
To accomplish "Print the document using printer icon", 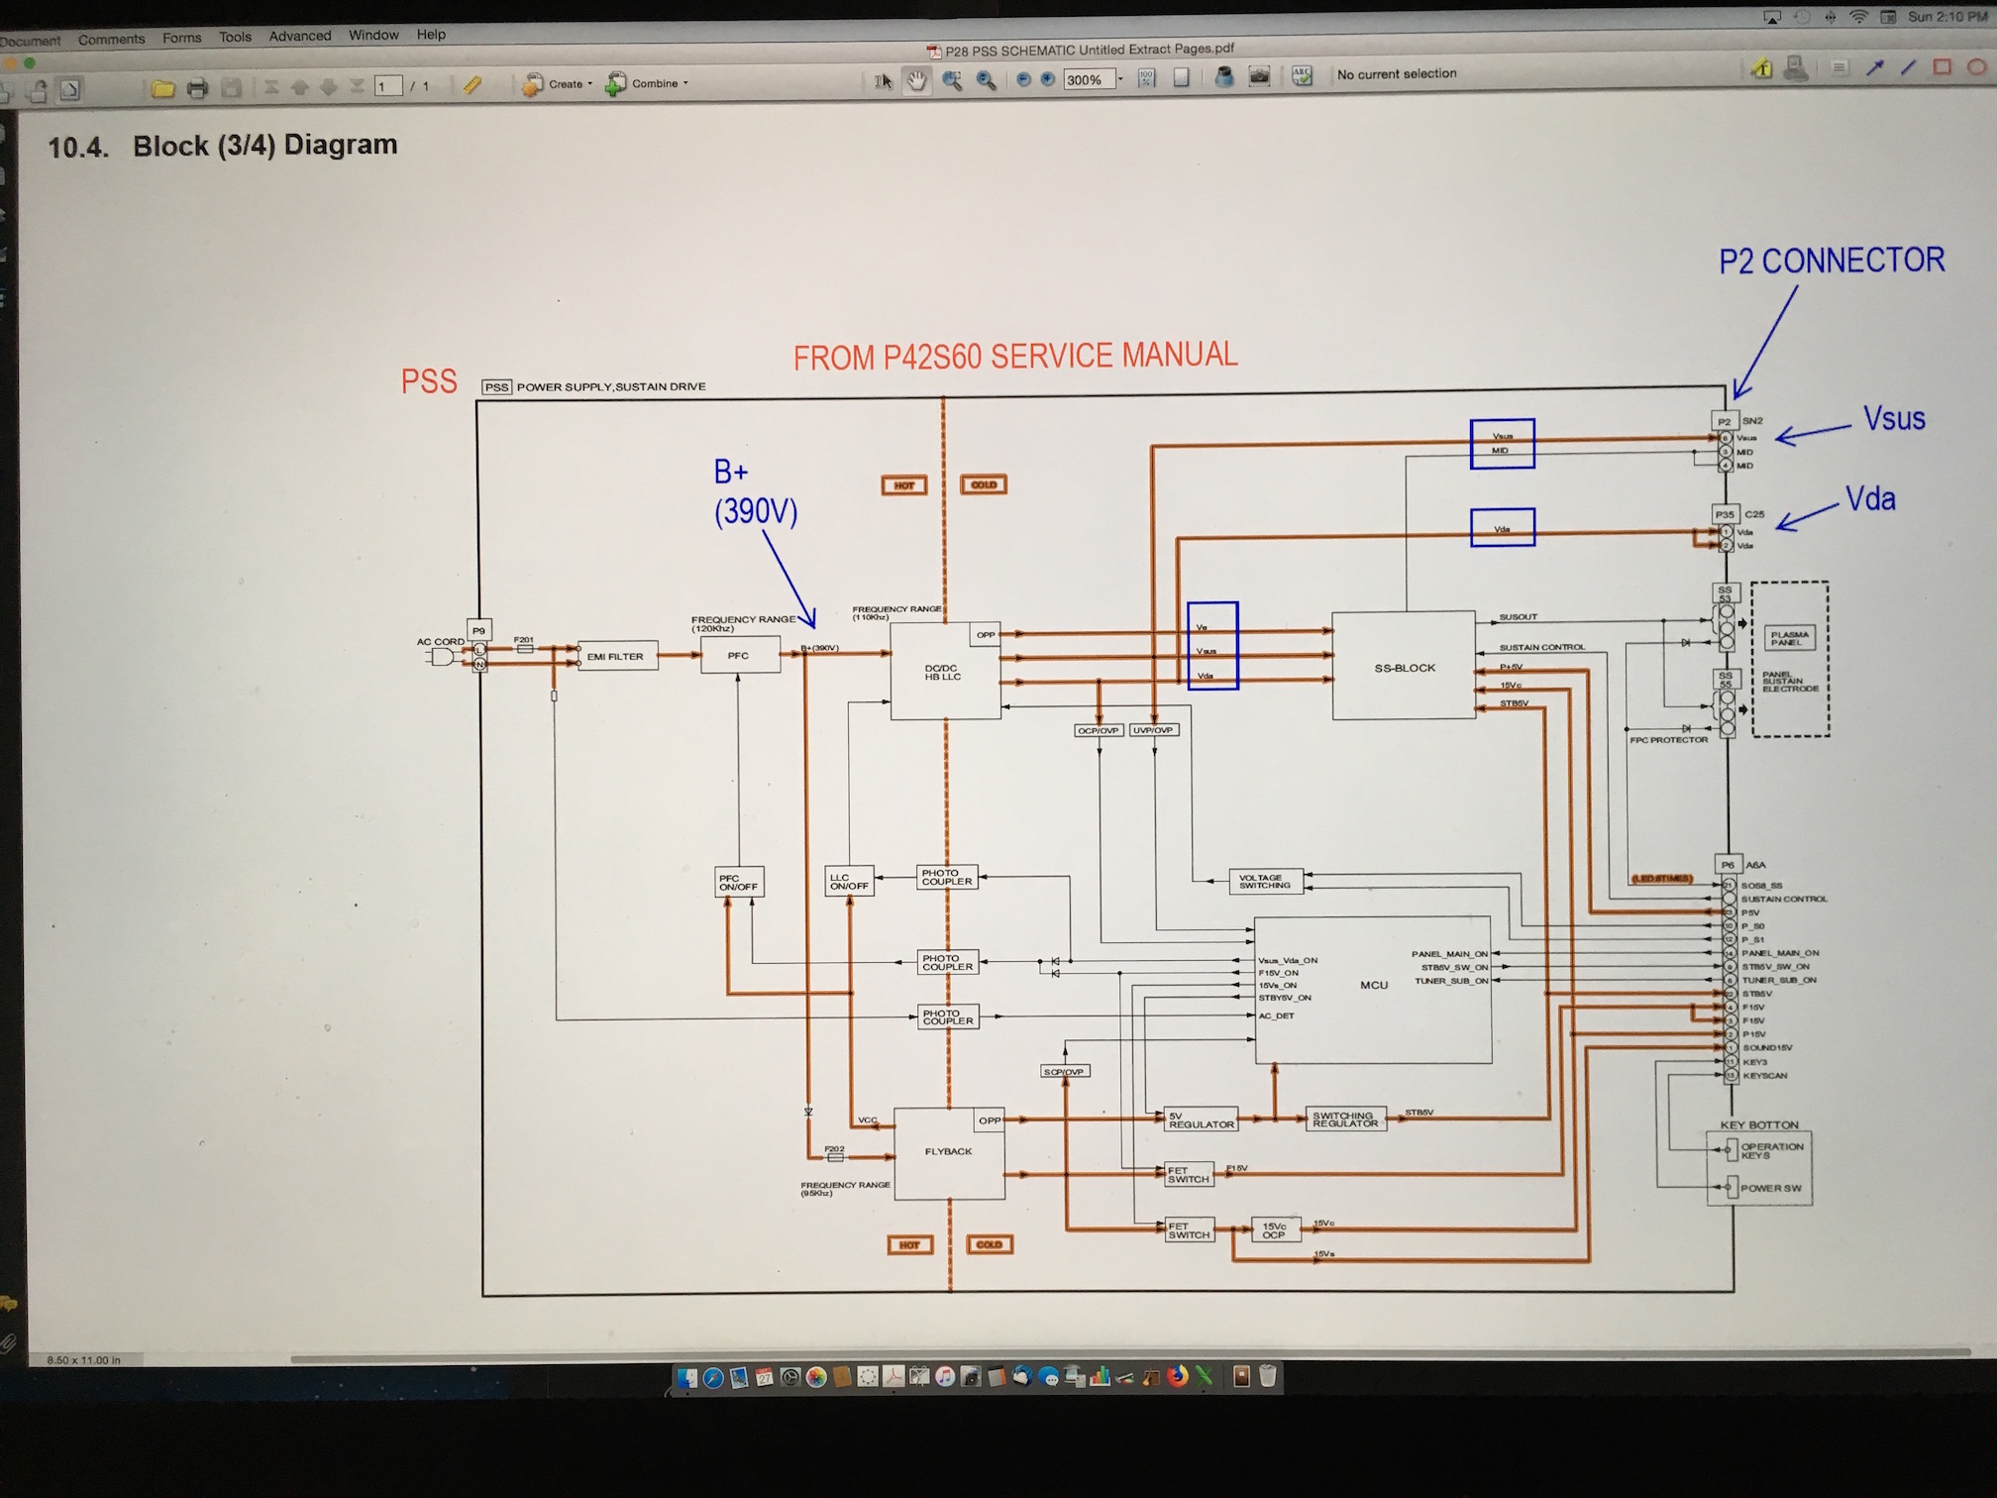I will coord(197,88).
